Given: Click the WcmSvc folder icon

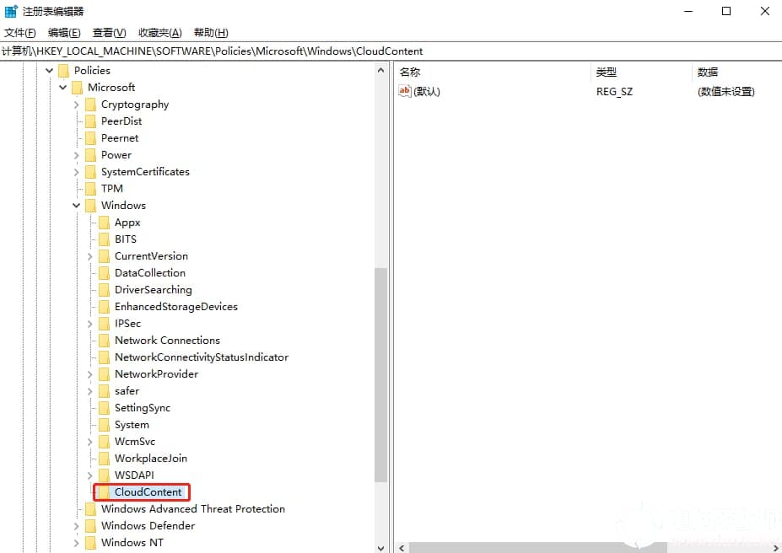Looking at the screenshot, I should 104,442.
